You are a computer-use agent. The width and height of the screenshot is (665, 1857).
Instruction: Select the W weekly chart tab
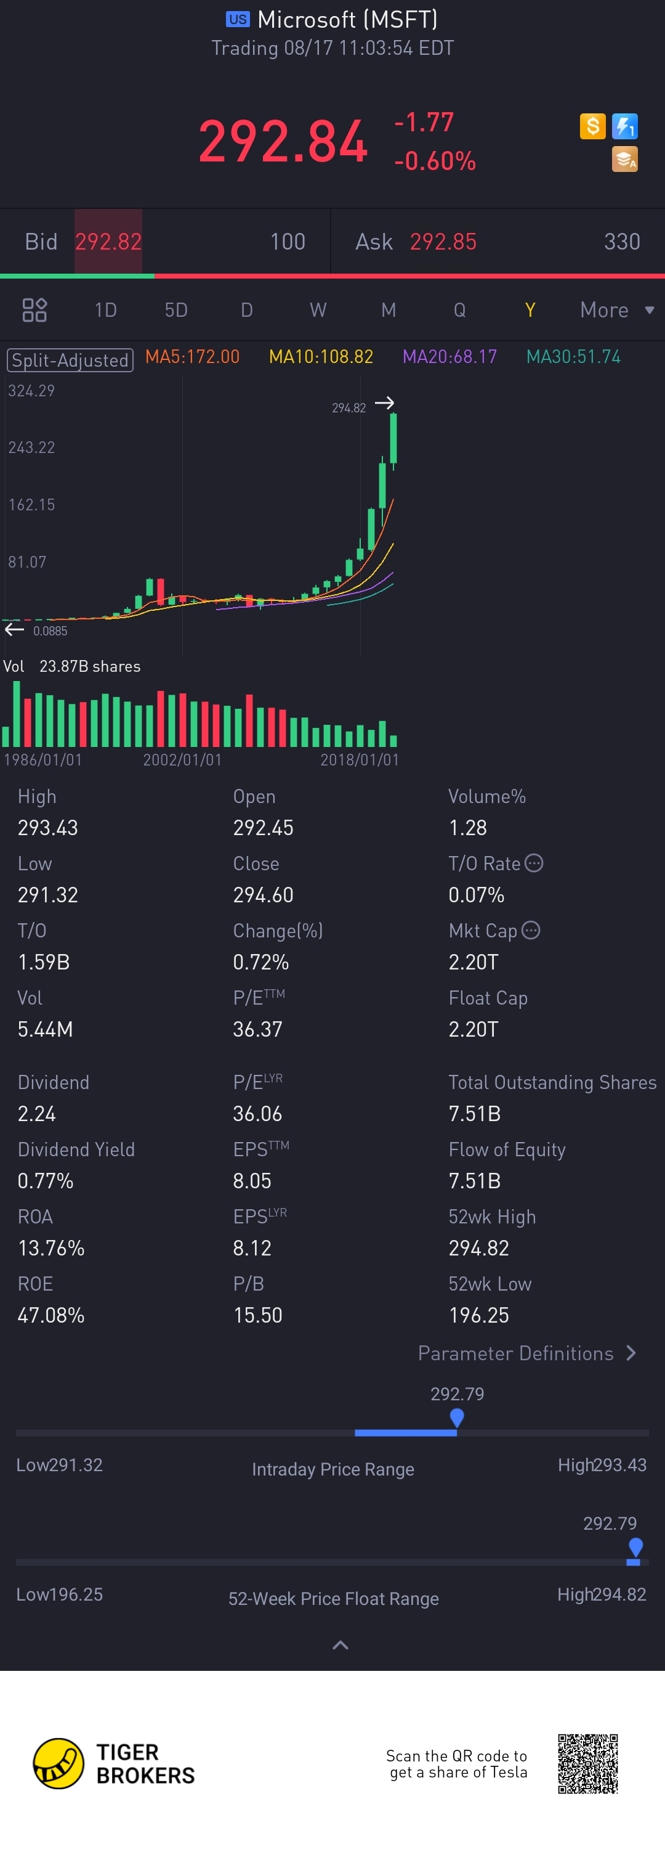click(318, 310)
